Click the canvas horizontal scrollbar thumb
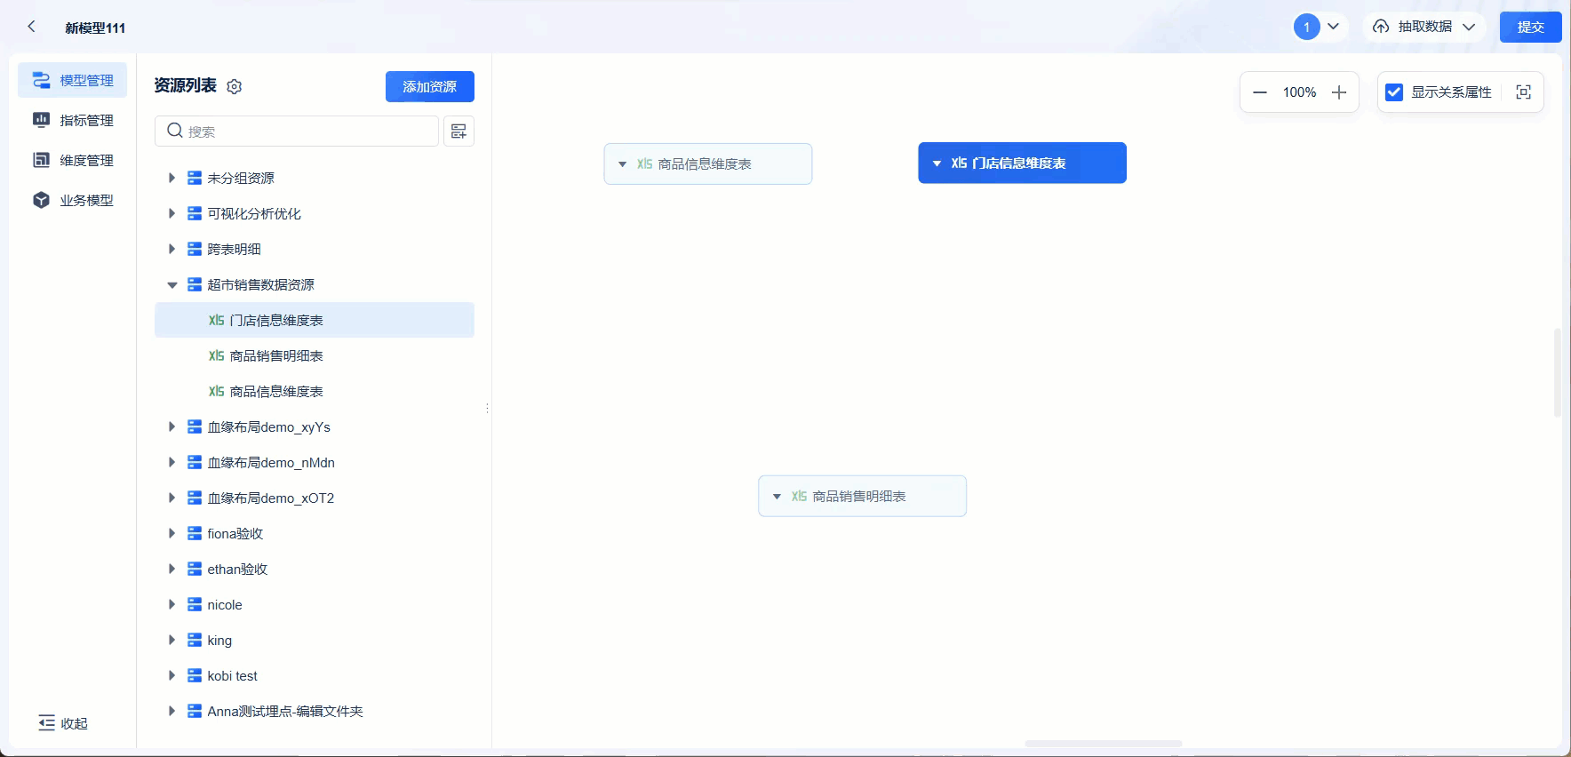 [x=1103, y=744]
